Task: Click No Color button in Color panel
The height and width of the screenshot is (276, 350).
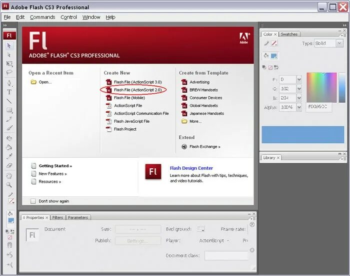Action: (x=270, y=67)
